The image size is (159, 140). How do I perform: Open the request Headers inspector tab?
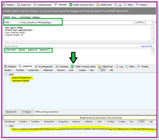[x=8, y=70]
